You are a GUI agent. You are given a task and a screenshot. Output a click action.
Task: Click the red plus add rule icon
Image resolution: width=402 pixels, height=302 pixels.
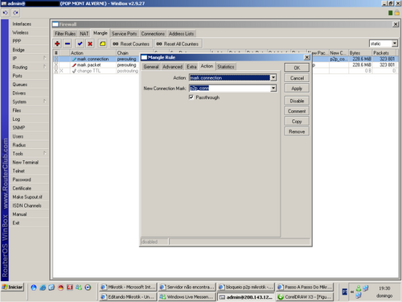(57, 43)
